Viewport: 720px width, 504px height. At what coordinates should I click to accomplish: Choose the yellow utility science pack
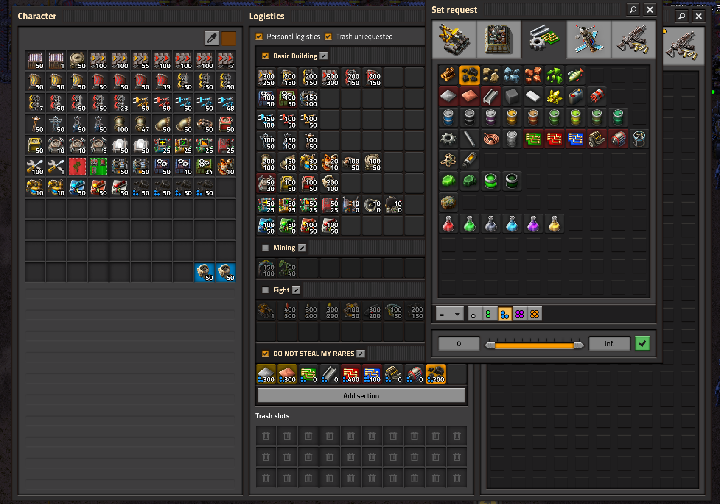coord(555,224)
